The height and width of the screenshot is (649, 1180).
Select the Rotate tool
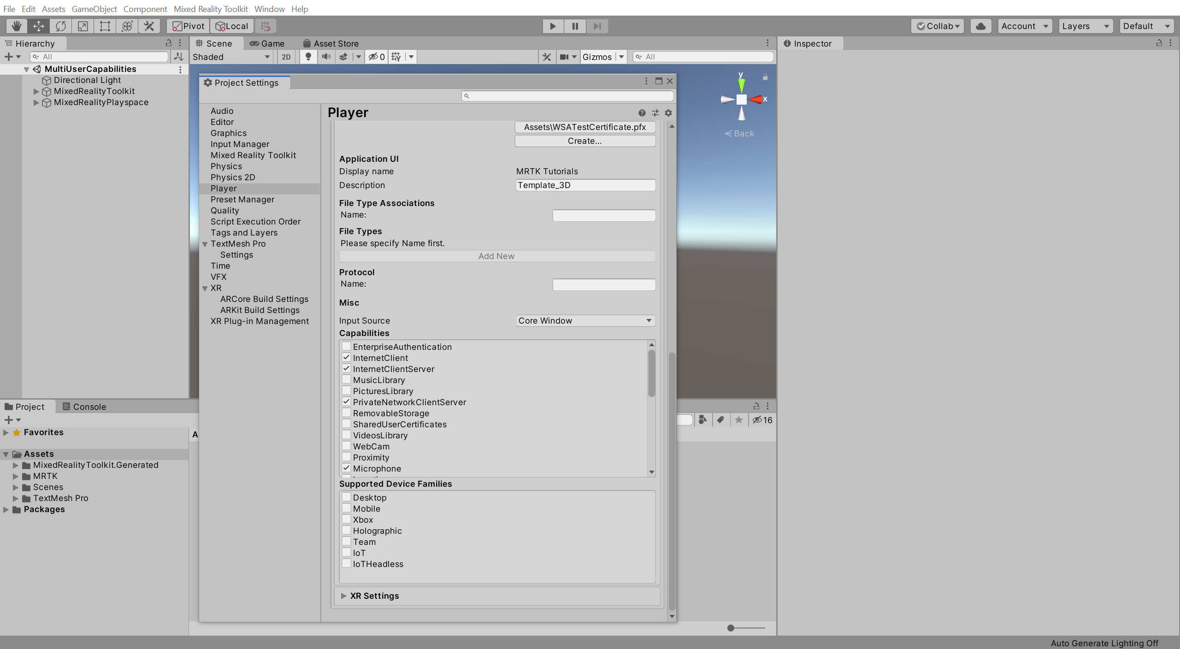click(60, 26)
